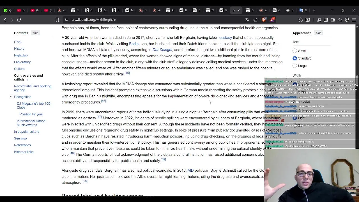Open a new browser tab
The width and height of the screenshot is (359, 202).
coord(314,10)
